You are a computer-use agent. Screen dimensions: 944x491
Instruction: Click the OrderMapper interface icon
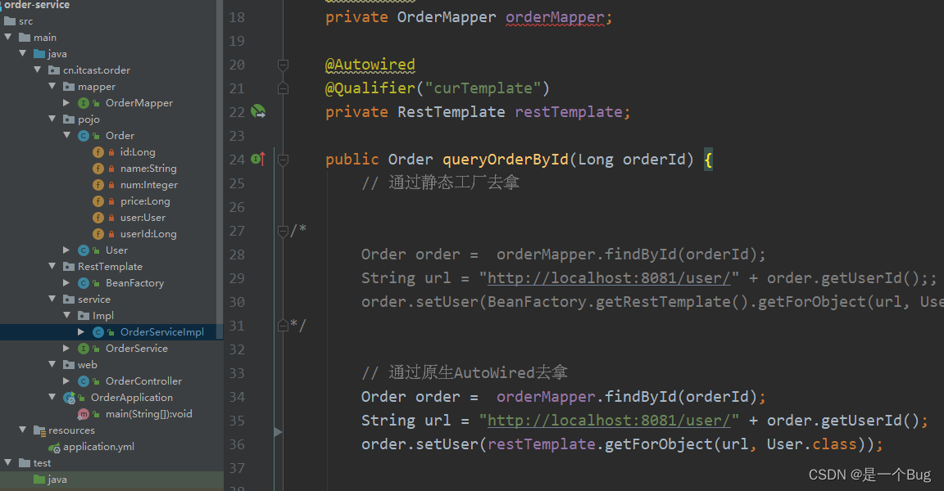(84, 103)
